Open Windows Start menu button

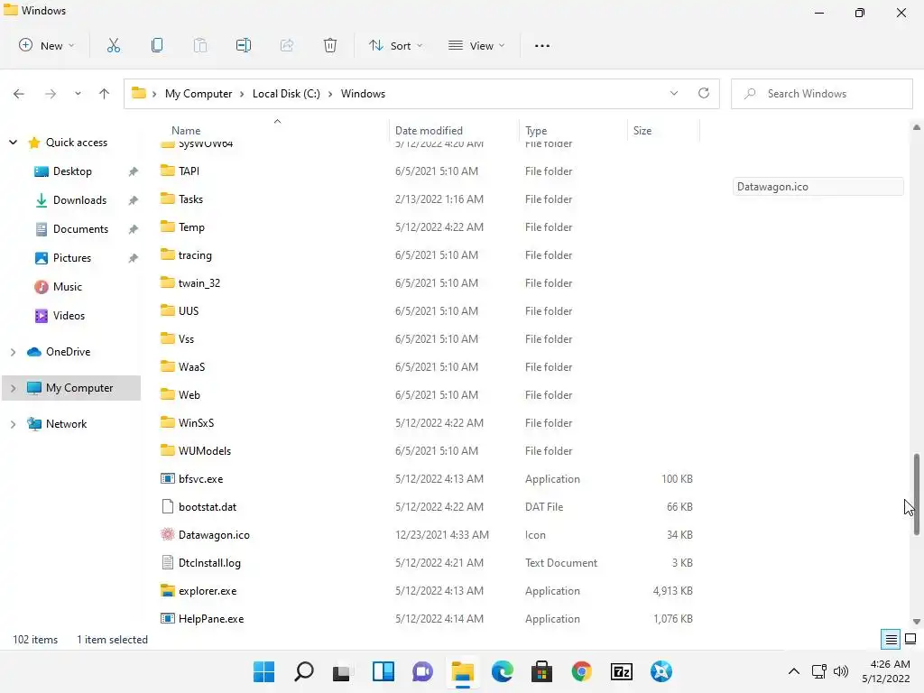pos(263,671)
